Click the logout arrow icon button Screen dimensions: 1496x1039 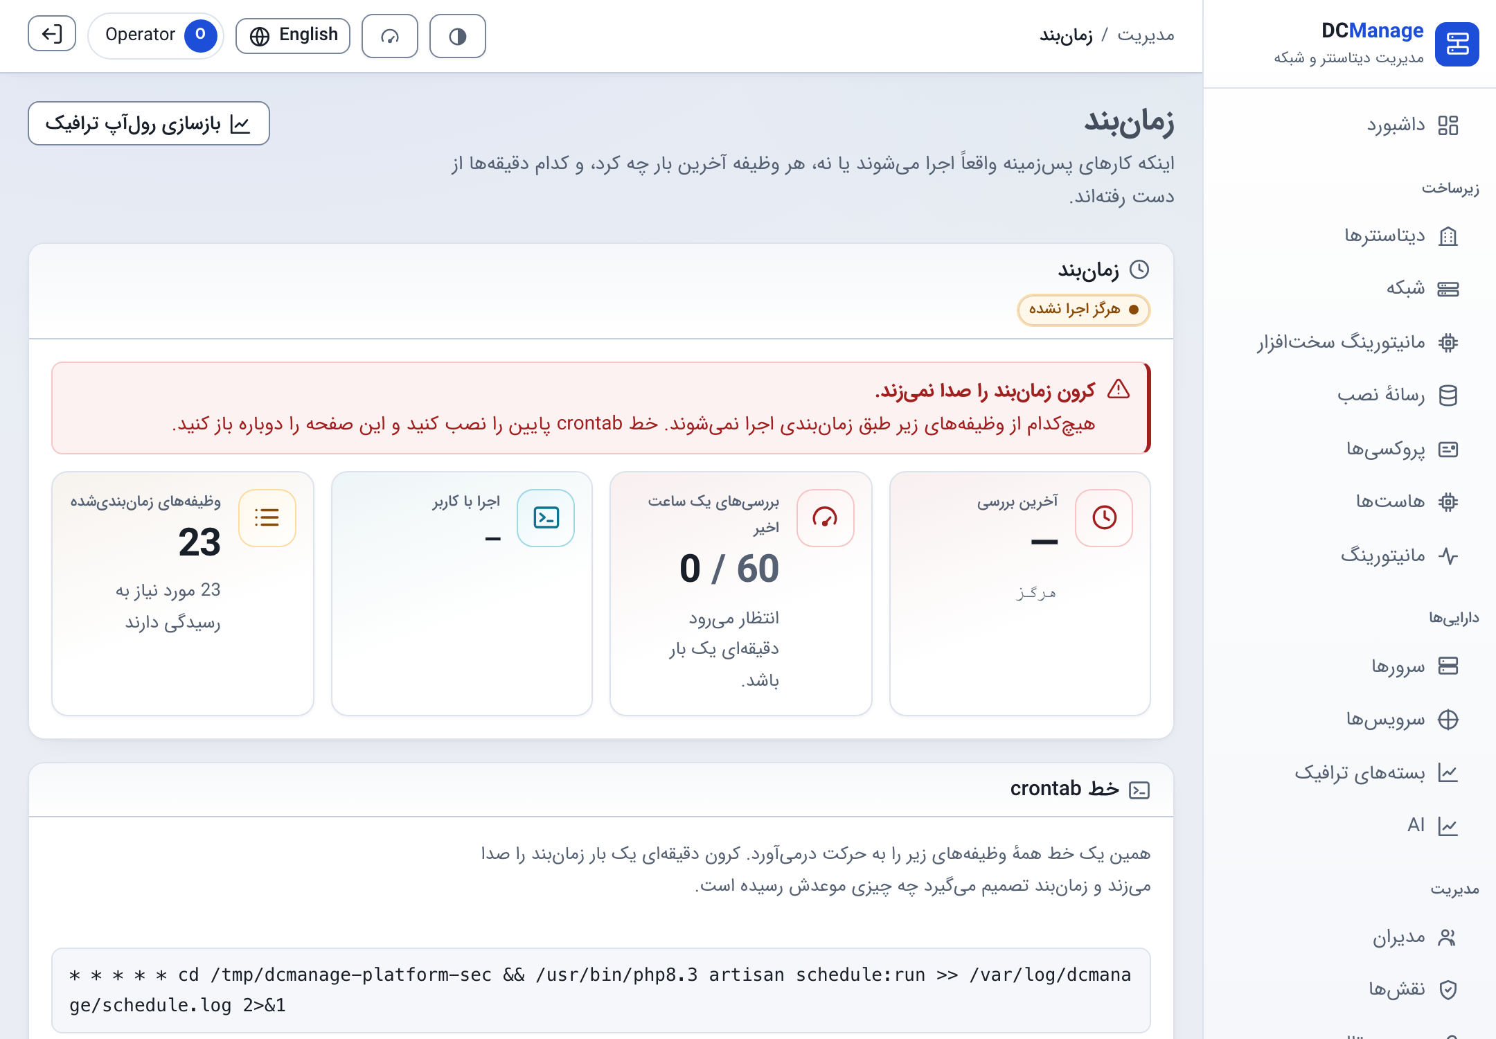coord(52,34)
